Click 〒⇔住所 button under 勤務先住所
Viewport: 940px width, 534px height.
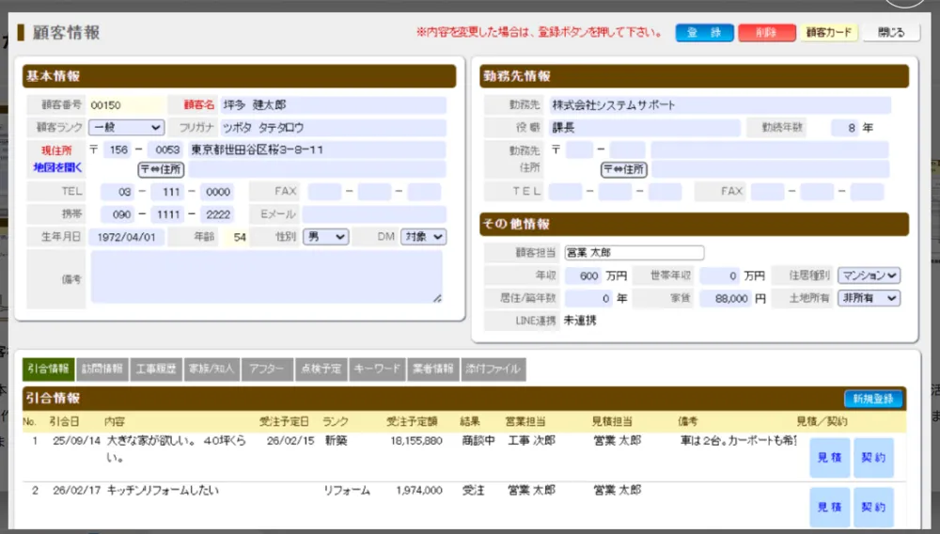tap(623, 169)
